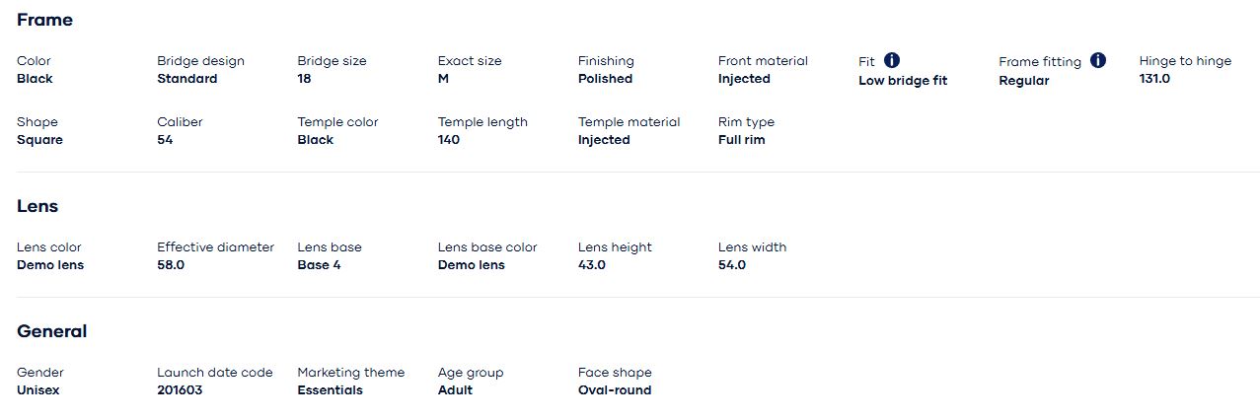Select the Temple length value 140
Screen dimensions: 1260x420
pyautogui.click(x=449, y=140)
